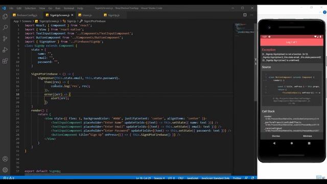Open the editor More Actions ellipsis
Image resolution: width=327 pixels, height=184 pixels.
(251, 15)
